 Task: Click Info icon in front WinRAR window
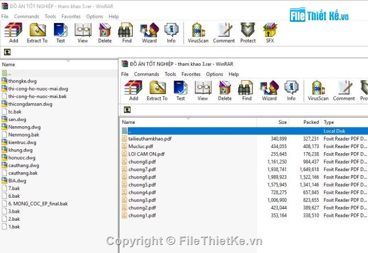(292, 90)
